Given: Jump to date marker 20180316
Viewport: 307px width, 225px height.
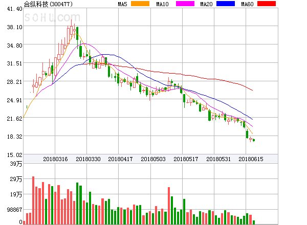Looking at the screenshot, I should tap(55, 159).
